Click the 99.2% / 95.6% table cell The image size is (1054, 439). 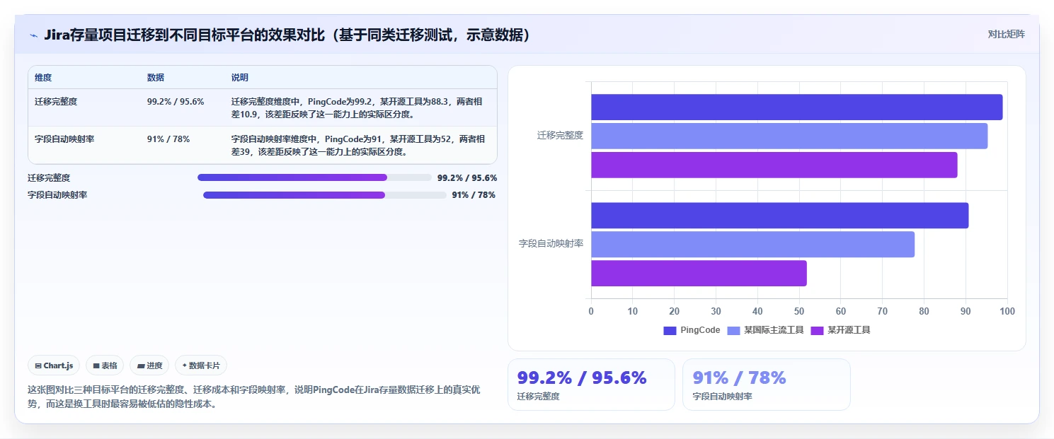[176, 101]
